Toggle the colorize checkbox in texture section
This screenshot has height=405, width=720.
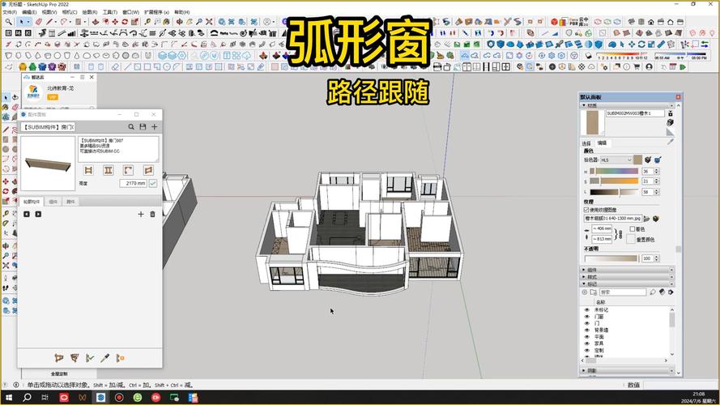(x=633, y=228)
